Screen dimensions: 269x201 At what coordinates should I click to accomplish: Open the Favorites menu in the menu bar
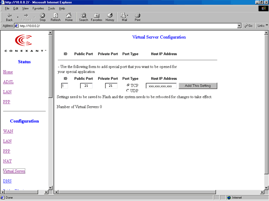tap(37, 8)
